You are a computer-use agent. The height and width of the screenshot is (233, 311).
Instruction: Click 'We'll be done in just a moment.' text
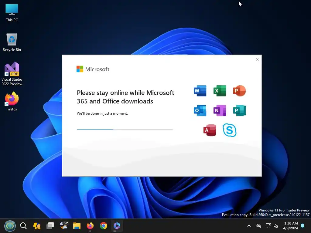[x=102, y=113]
